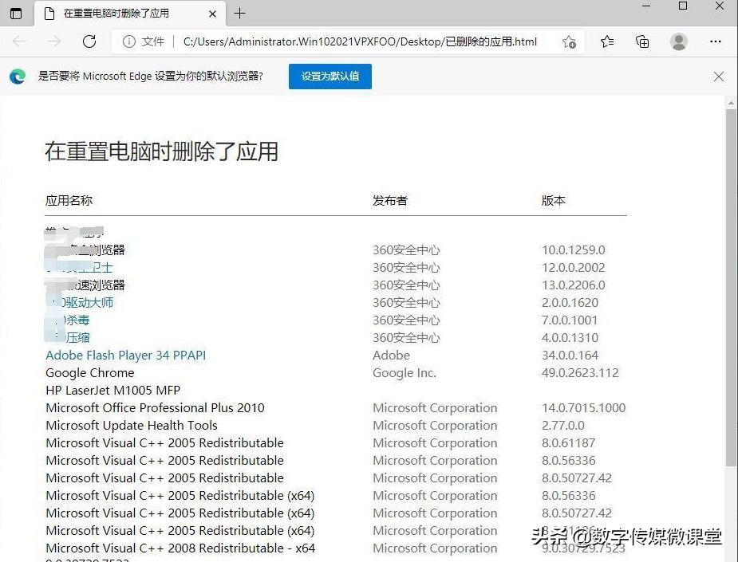Dismiss the default browser prompt with the X
738x562 pixels.
coord(718,76)
